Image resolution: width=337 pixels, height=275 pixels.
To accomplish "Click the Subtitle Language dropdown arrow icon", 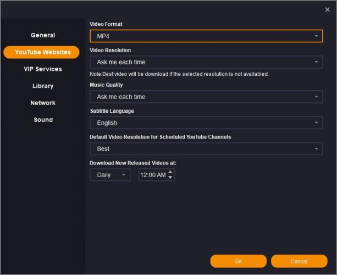I will [317, 123].
